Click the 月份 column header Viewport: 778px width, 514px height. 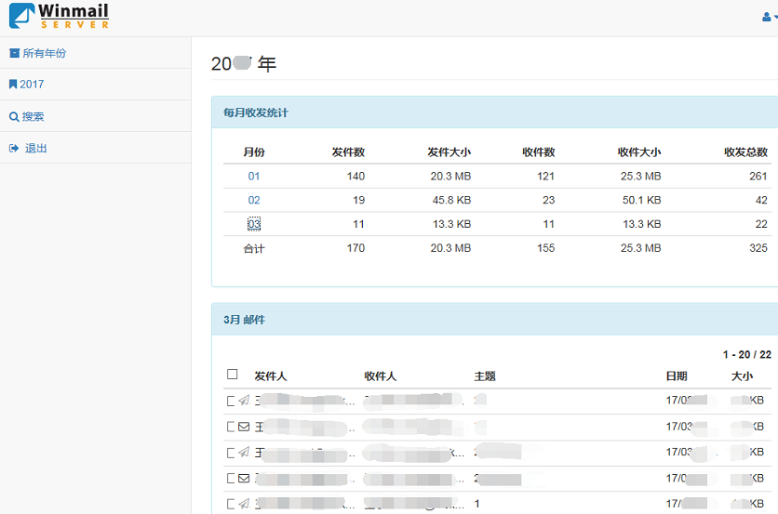point(253,152)
